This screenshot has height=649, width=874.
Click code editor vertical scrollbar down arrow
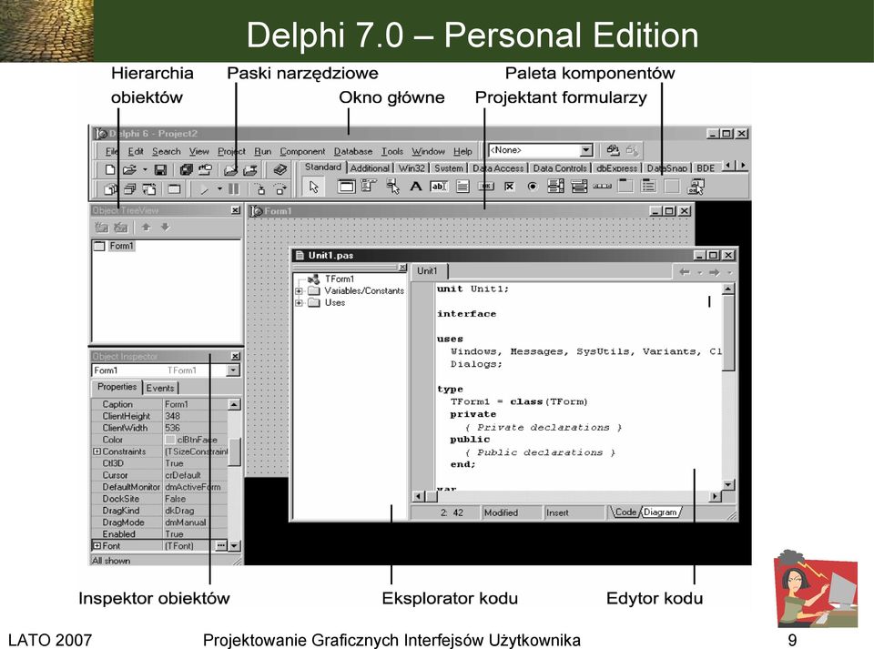728,484
